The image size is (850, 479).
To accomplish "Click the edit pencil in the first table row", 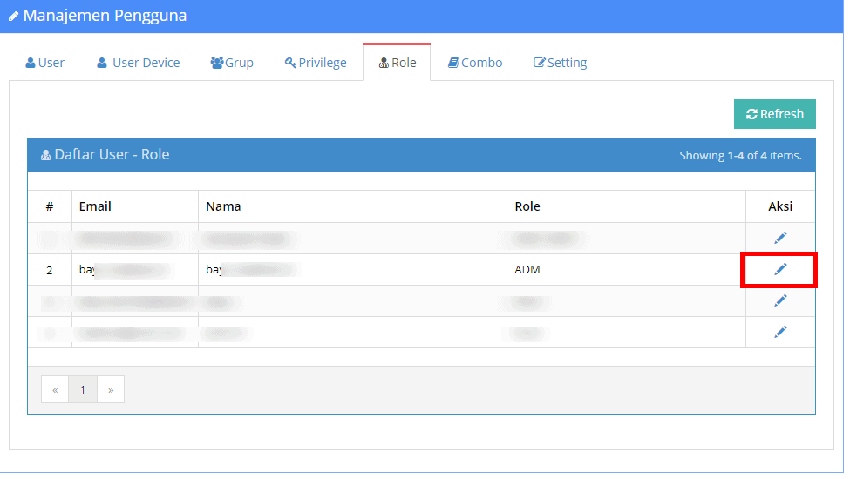I will (x=780, y=238).
